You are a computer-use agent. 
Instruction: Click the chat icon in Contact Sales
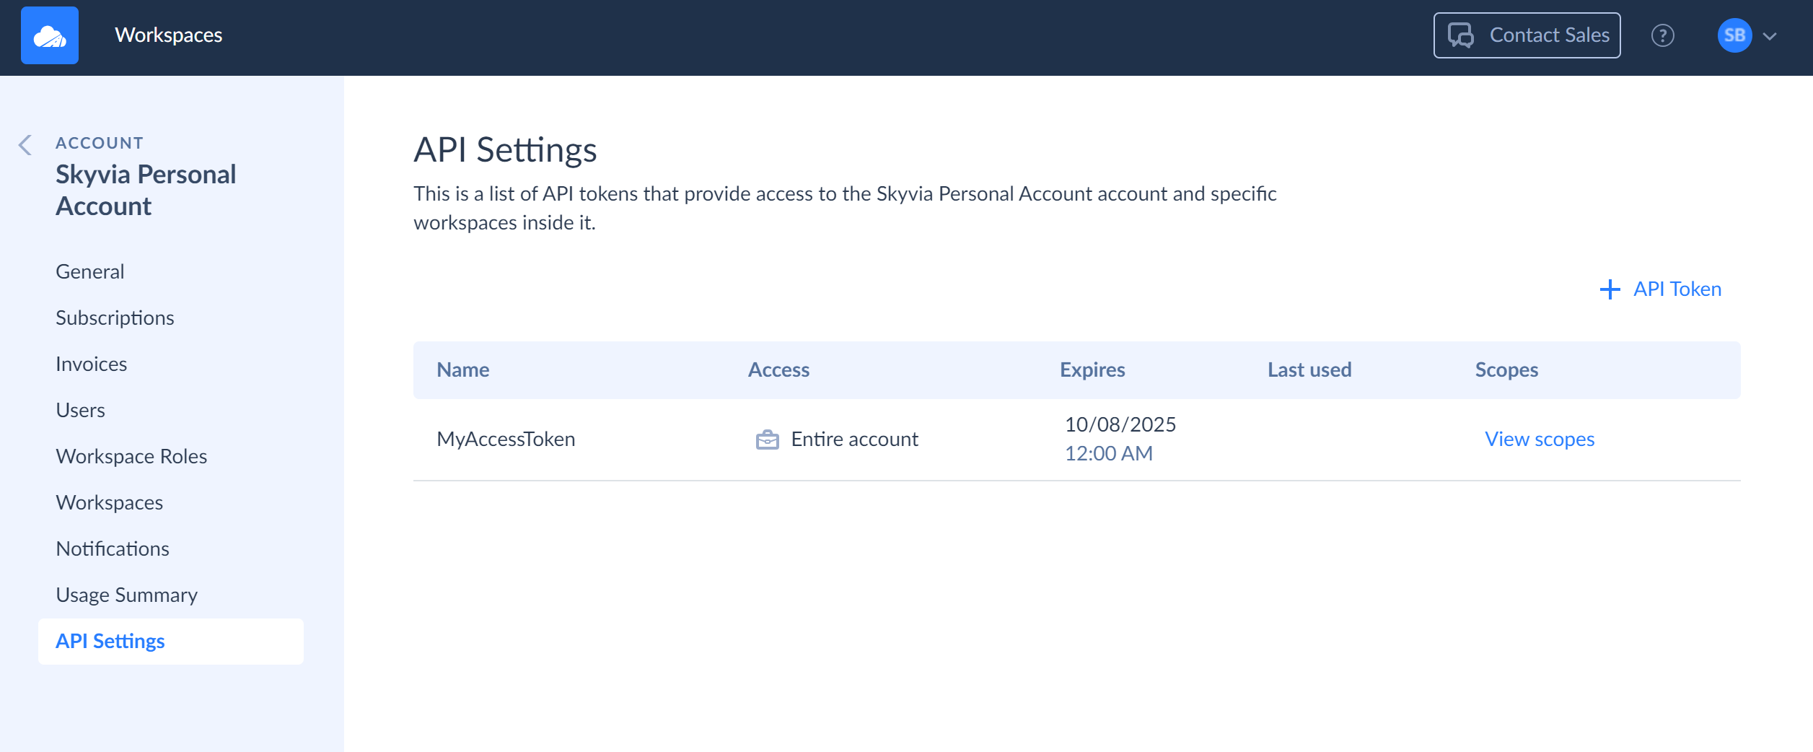point(1461,35)
